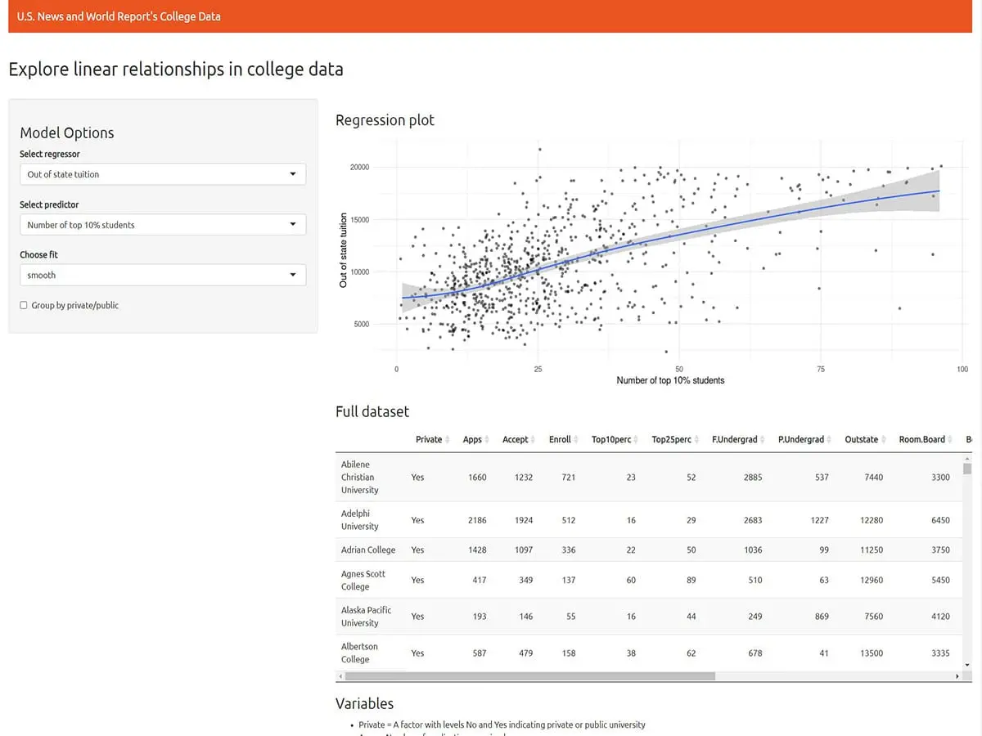This screenshot has height=736, width=982.
Task: Sort by Top25perc column arrows
Action: click(697, 440)
